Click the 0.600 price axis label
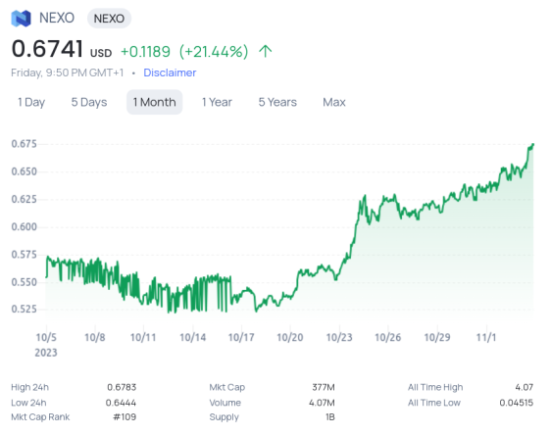Screen dimensions: 550x435 pos(24,226)
